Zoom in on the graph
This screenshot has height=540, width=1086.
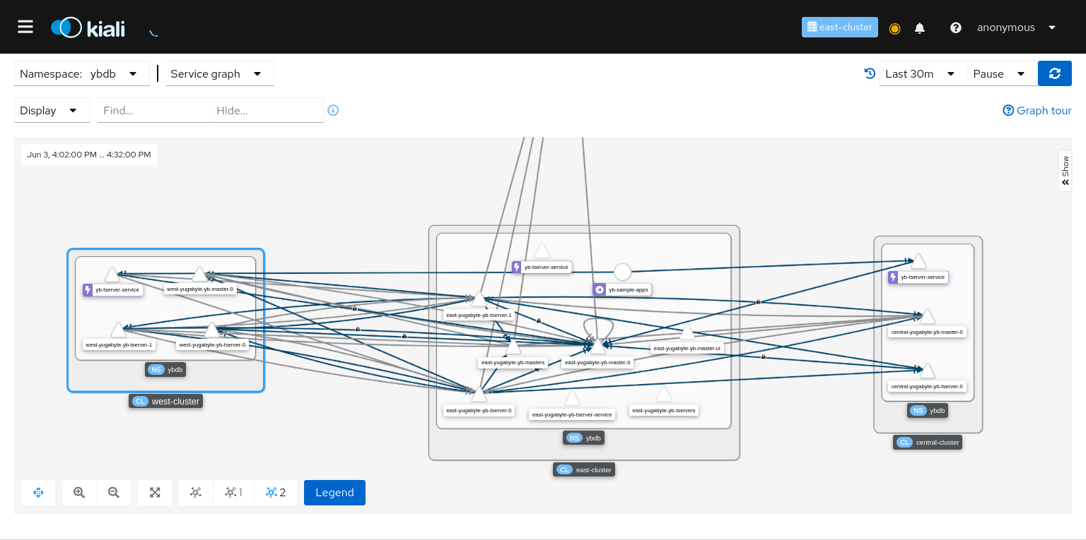[78, 492]
